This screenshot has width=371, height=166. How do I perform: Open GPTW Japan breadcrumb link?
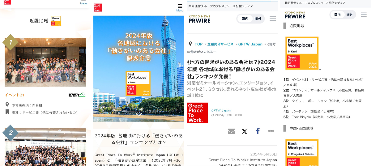tap(250, 44)
